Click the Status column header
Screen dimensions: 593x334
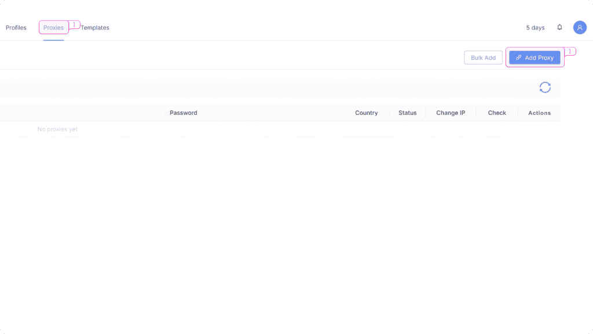[407, 112]
